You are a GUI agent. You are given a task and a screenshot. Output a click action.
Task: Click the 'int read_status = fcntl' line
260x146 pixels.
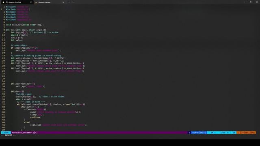coord(37,61)
